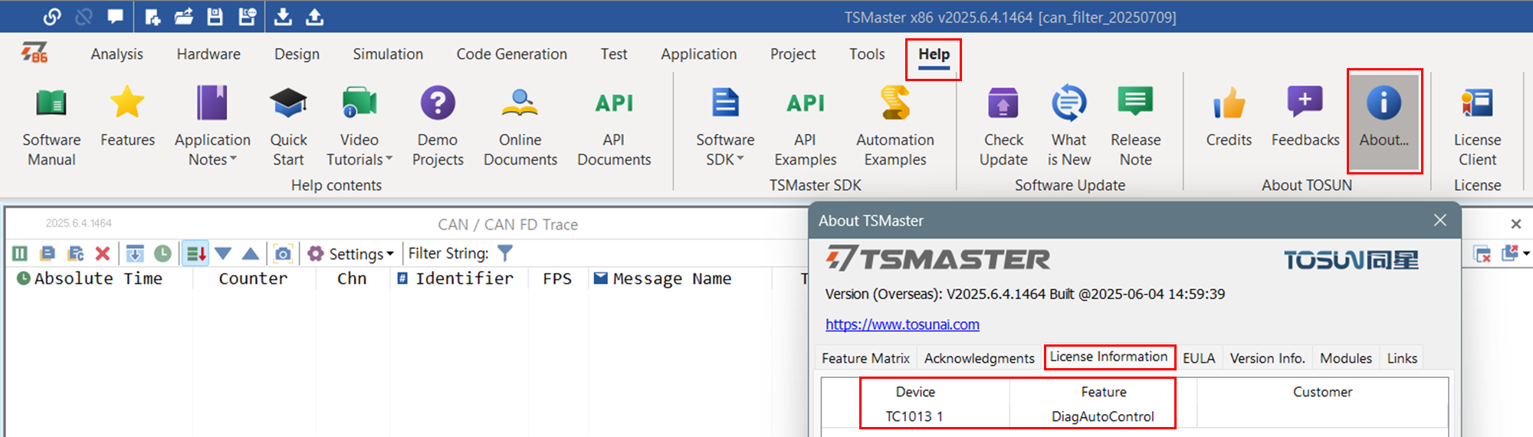The image size is (1533, 437).
Task: Visit the https://www.tosunai.com link
Action: pos(902,324)
